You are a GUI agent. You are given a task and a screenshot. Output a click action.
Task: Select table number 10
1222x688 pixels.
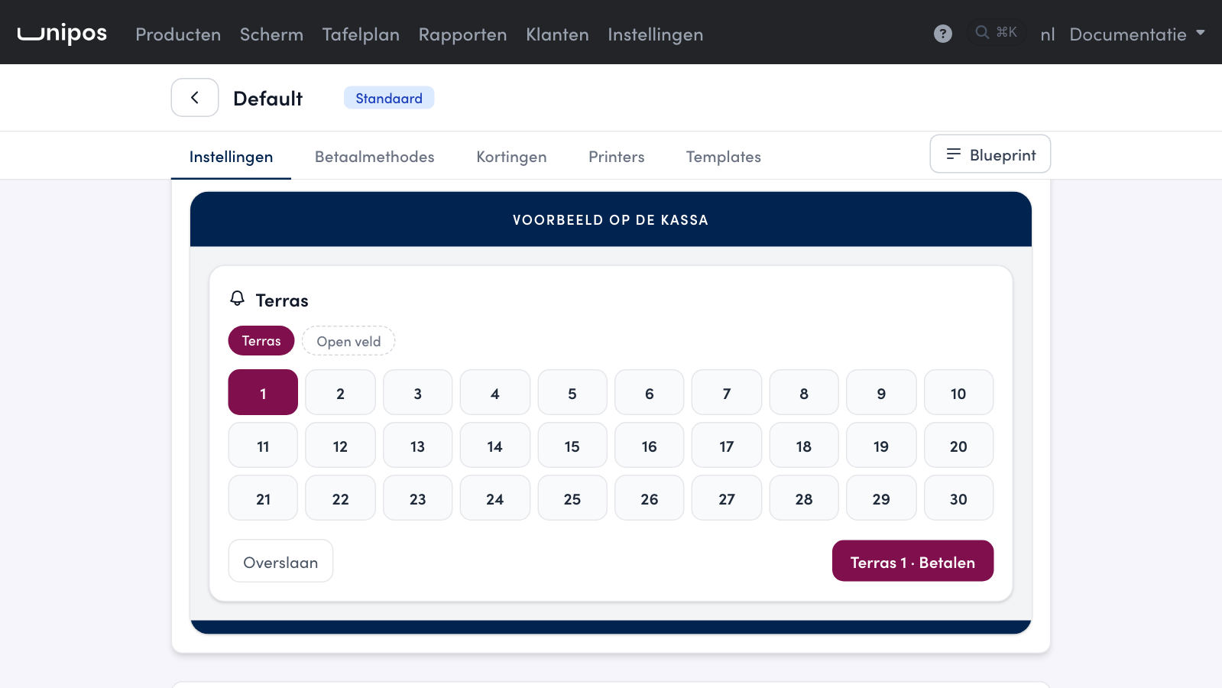click(958, 393)
